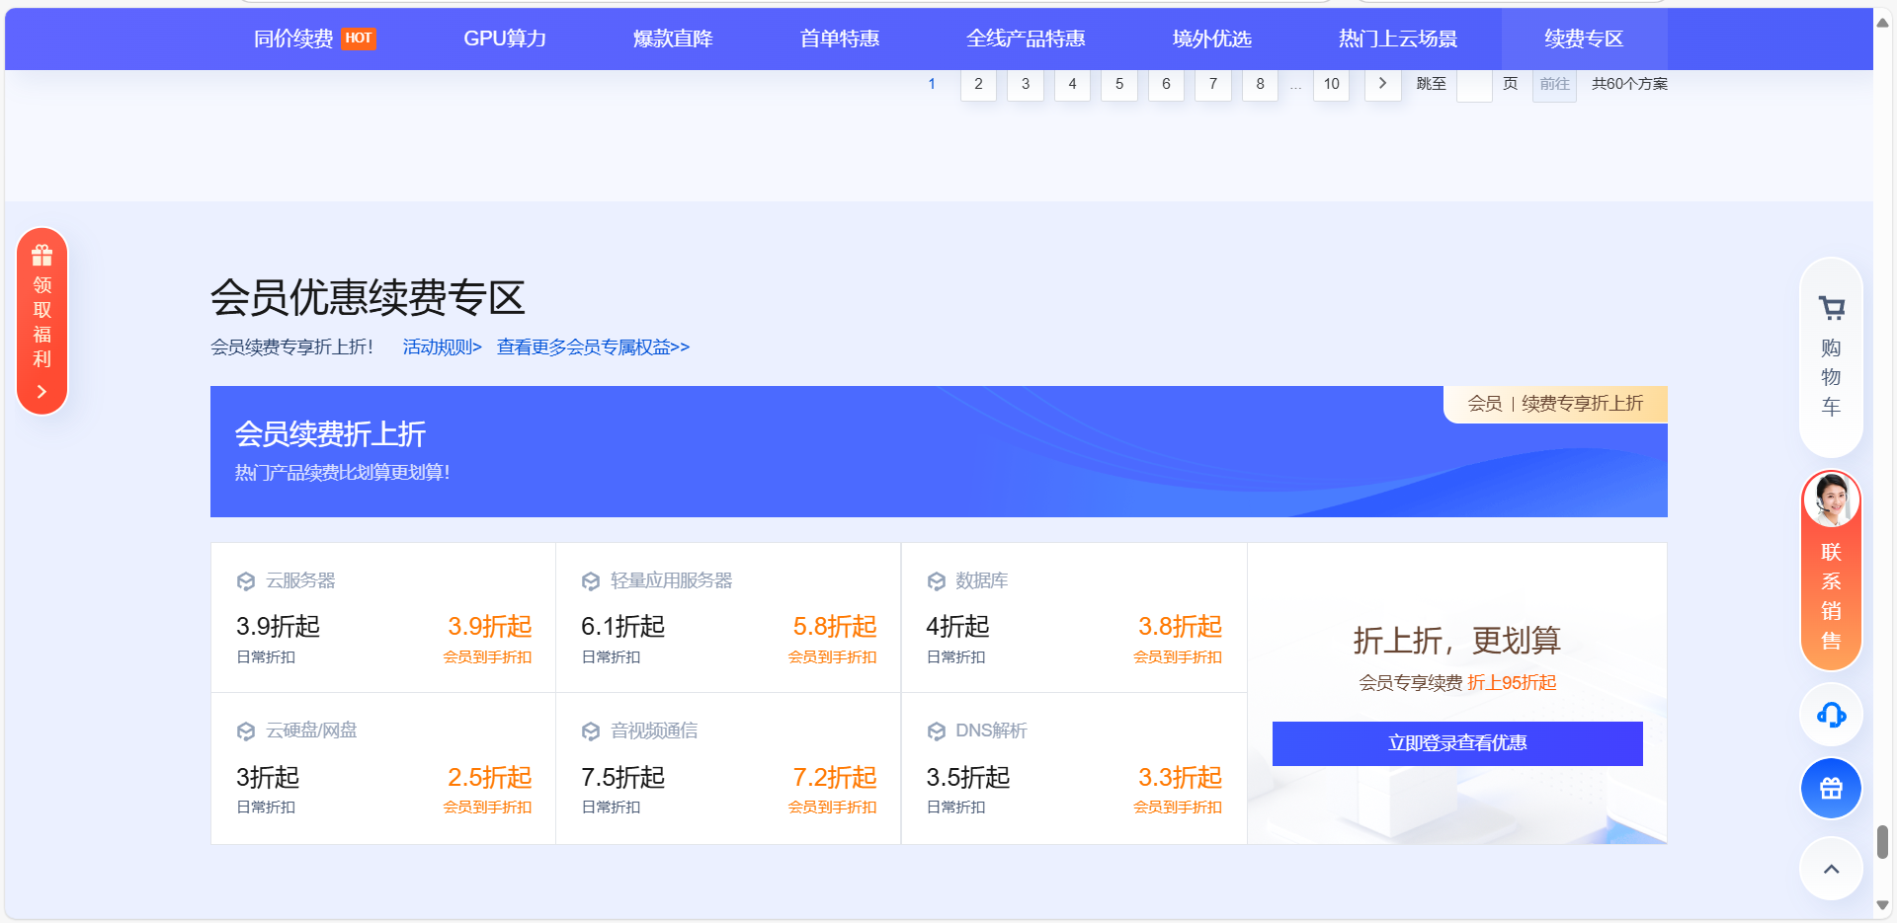Image resolution: width=1897 pixels, height=923 pixels.
Task: Click the back-to-top chevron
Action: [1830, 869]
